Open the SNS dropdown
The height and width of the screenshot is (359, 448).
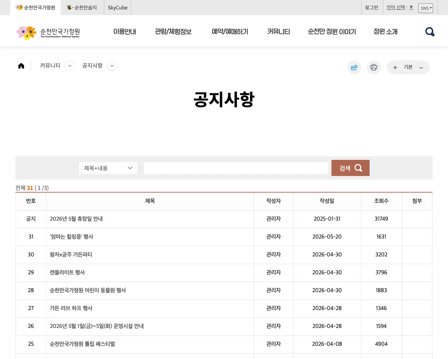pyautogui.click(x=426, y=8)
